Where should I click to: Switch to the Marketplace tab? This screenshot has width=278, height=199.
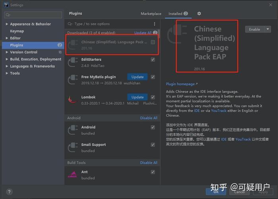pos(151,14)
